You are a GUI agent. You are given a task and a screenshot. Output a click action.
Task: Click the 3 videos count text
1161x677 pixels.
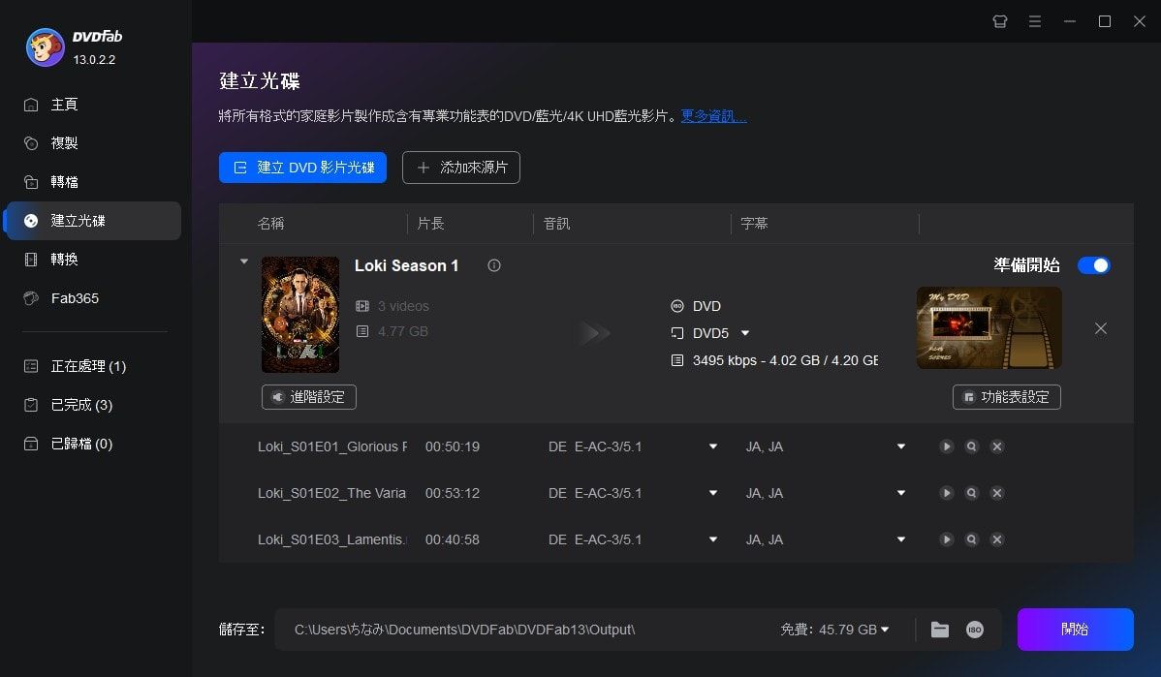point(403,306)
